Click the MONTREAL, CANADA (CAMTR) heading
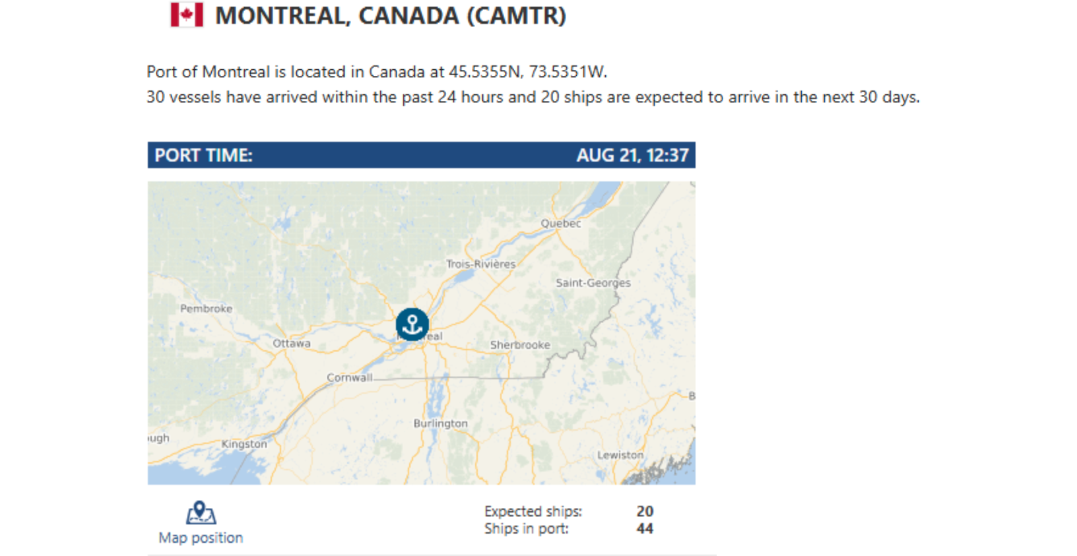The image size is (1077, 556). (391, 15)
